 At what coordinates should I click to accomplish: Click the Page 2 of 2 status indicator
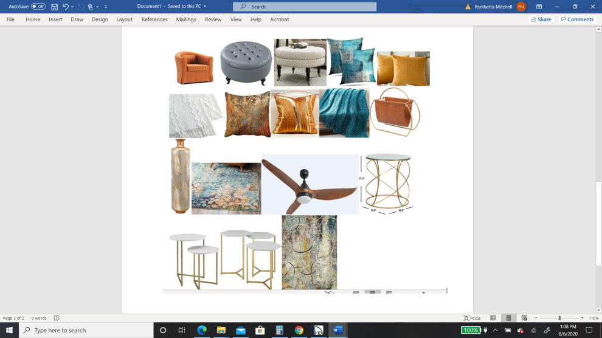[13, 318]
